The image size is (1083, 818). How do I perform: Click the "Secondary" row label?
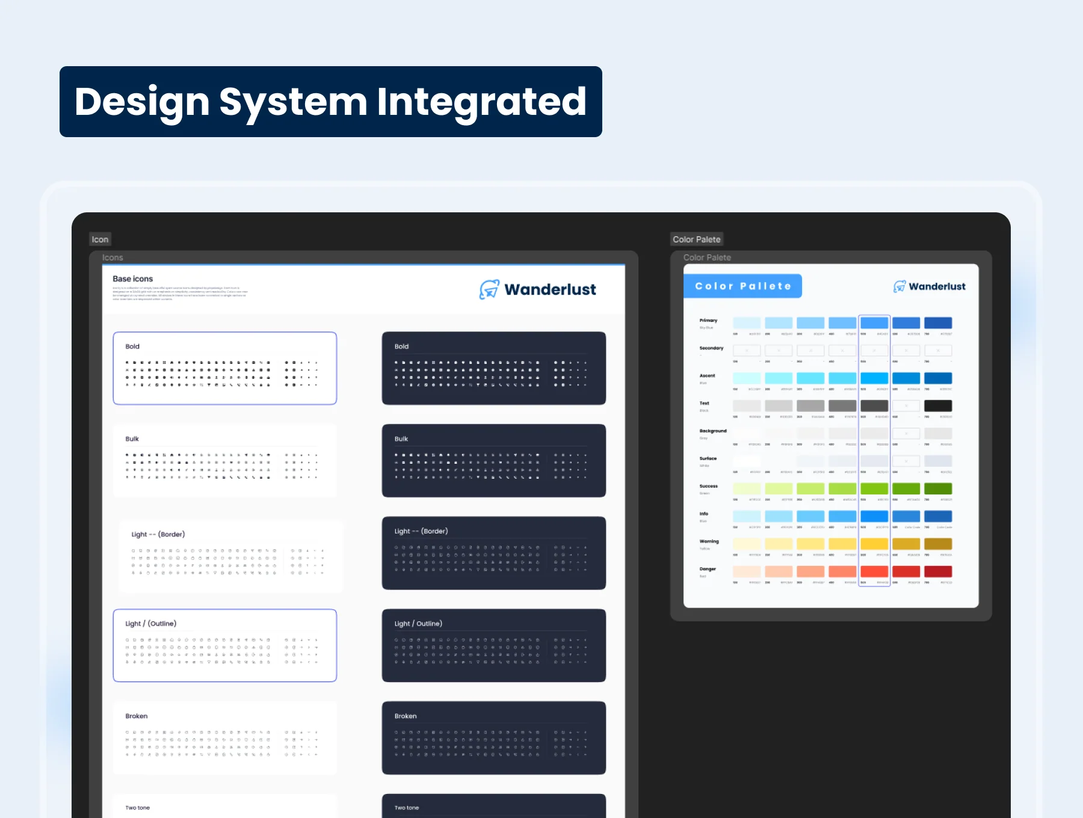click(711, 348)
